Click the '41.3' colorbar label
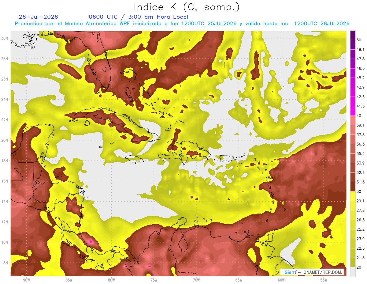The width and height of the screenshot is (367, 284). click(x=361, y=106)
